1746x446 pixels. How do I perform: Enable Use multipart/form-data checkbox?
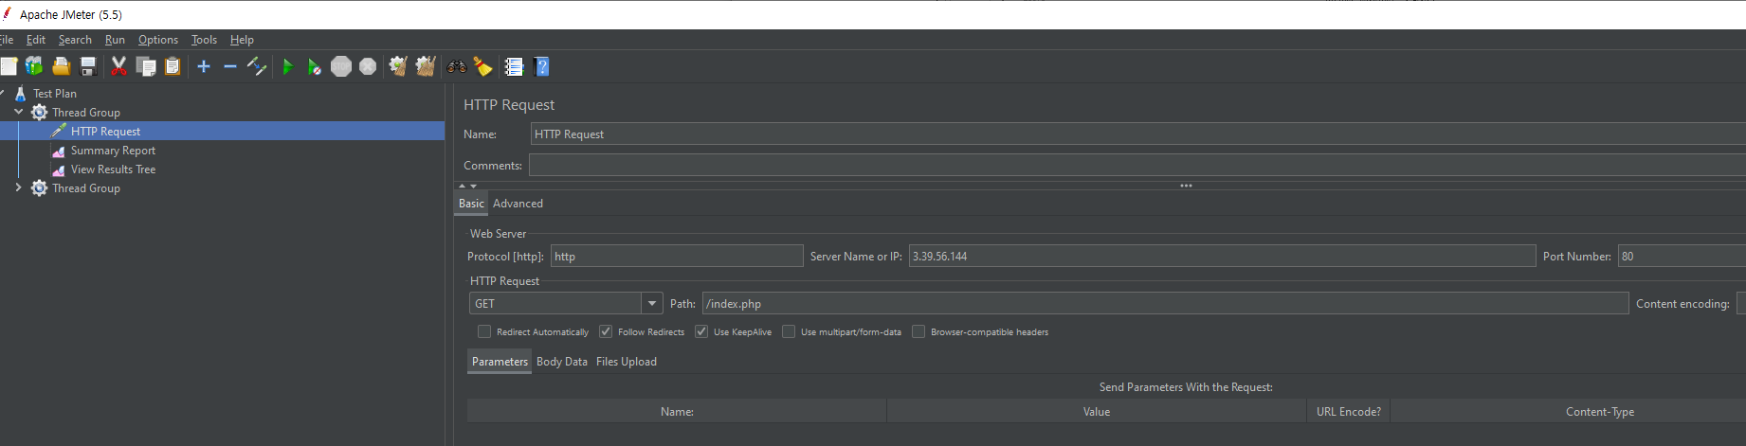tap(789, 331)
